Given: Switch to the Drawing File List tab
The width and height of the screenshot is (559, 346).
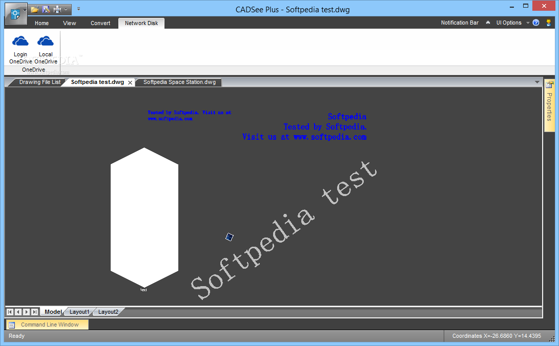Looking at the screenshot, I should pyautogui.click(x=39, y=82).
